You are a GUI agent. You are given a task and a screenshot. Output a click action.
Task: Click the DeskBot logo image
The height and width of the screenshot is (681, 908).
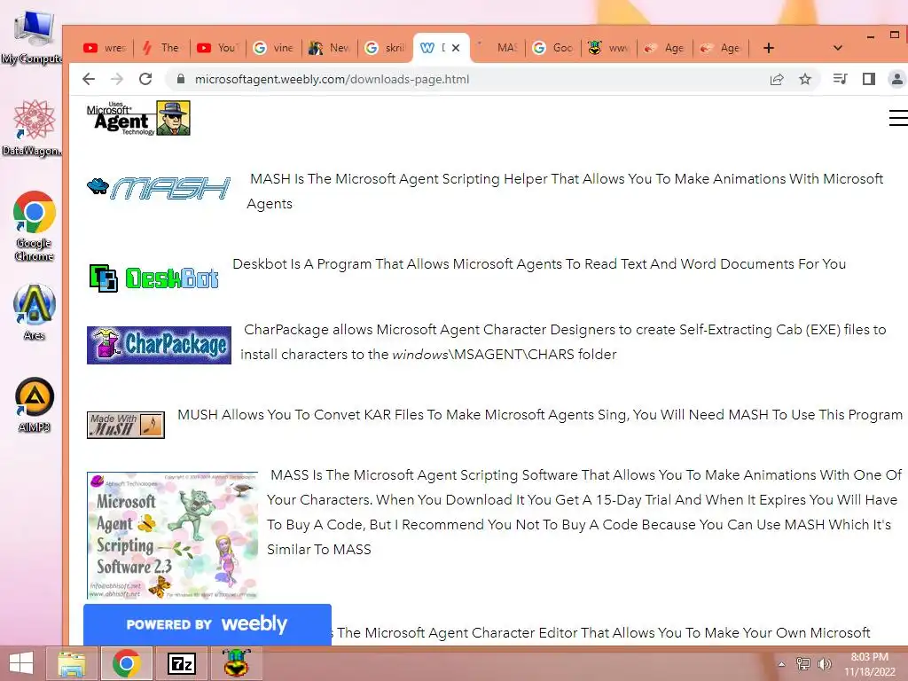(x=153, y=278)
